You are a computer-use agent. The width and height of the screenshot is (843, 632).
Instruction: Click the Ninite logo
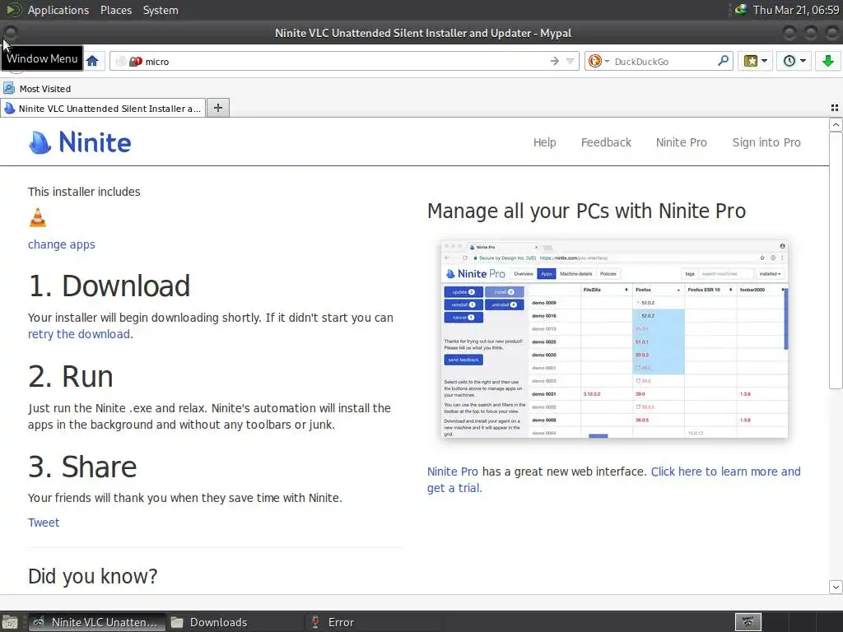[x=80, y=142]
